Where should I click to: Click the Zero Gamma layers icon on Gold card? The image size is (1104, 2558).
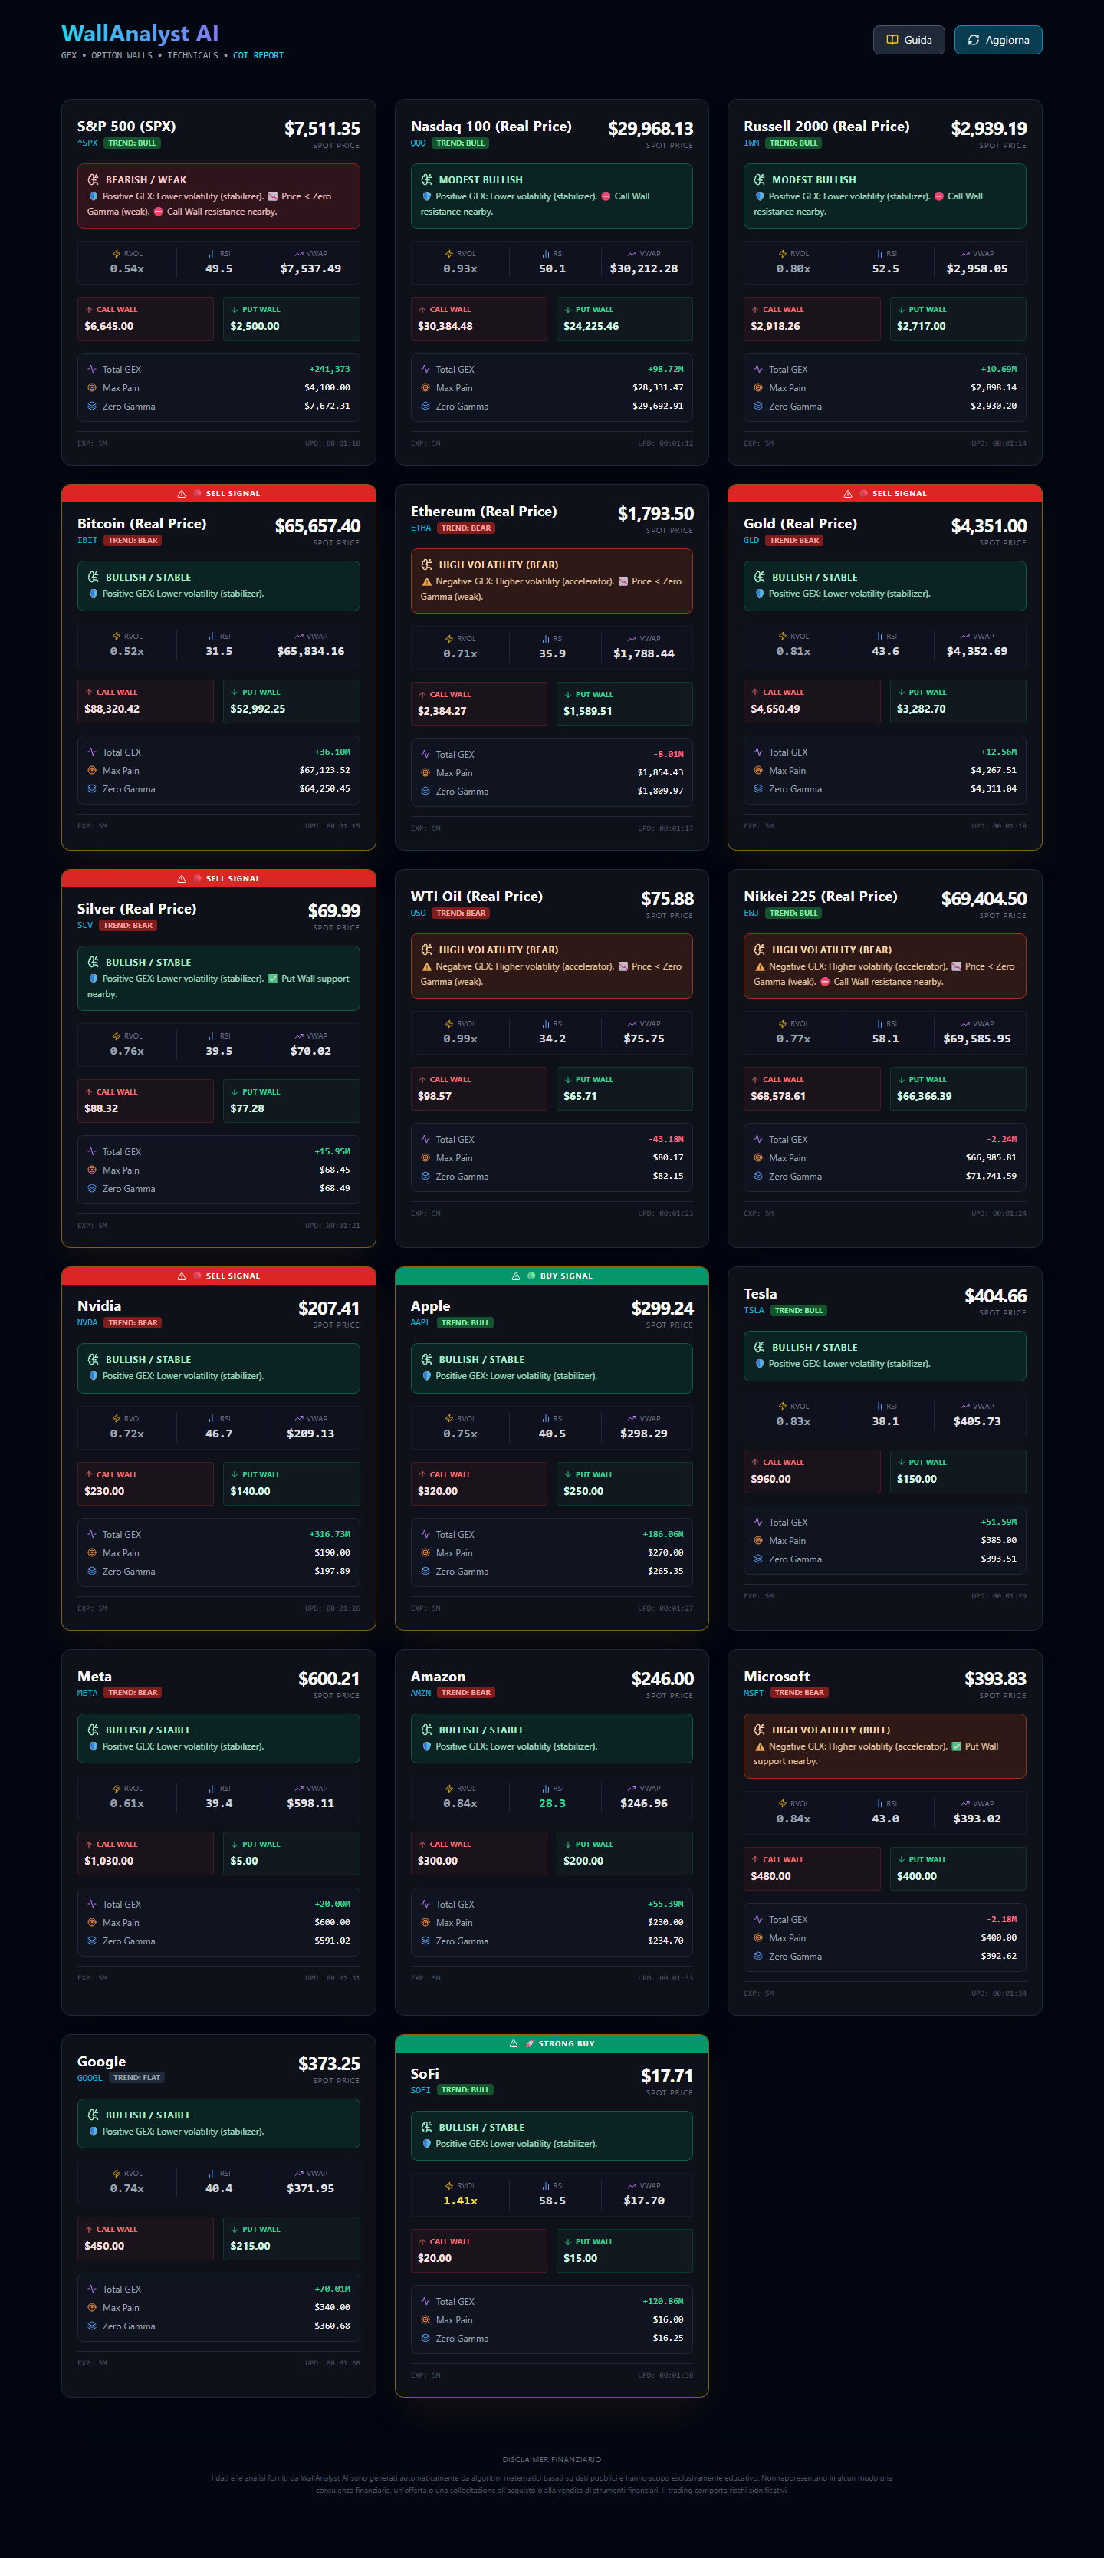click(758, 788)
